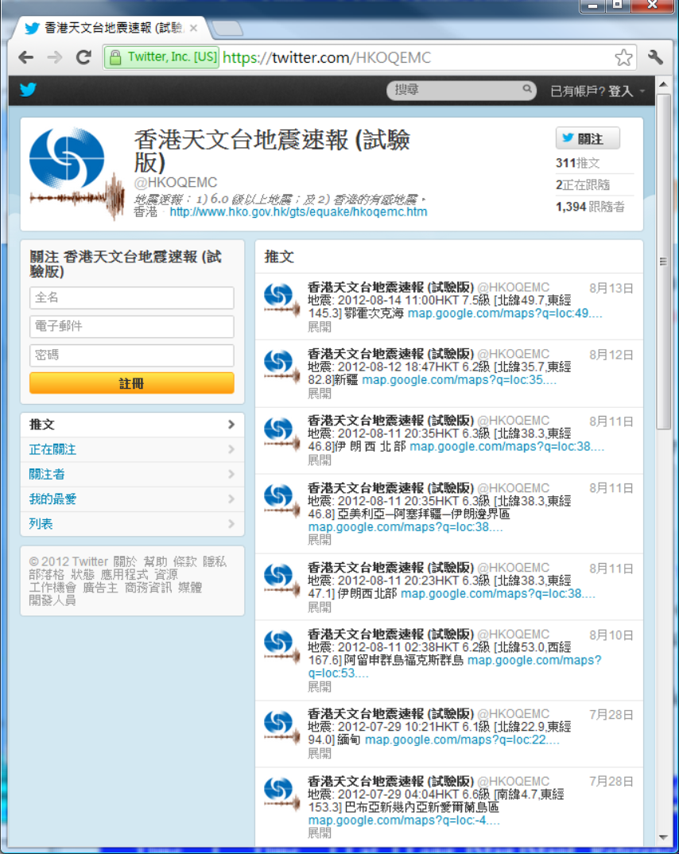Image resolution: width=679 pixels, height=854 pixels.
Task: Click the 8月12日 tweet timestamp
Action: (611, 355)
